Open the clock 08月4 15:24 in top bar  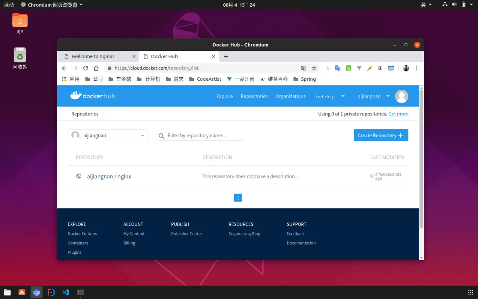[x=239, y=5]
